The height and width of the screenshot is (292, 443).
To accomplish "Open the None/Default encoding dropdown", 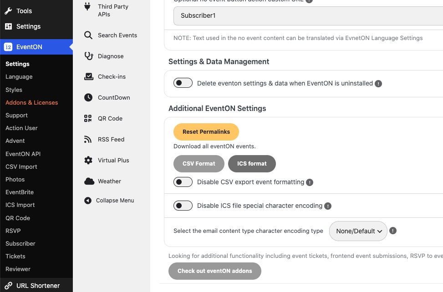I will coord(358,231).
